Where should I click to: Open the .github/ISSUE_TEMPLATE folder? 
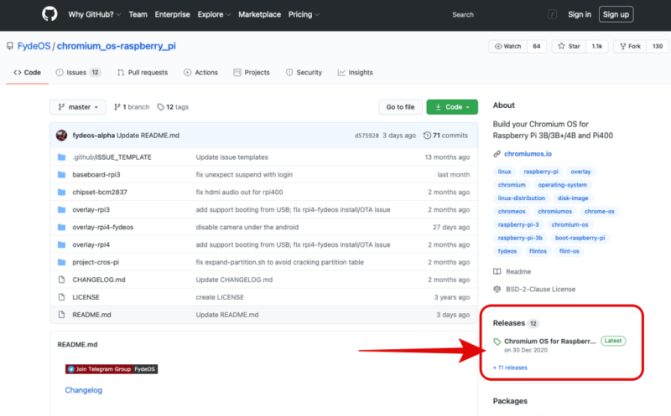click(x=112, y=157)
